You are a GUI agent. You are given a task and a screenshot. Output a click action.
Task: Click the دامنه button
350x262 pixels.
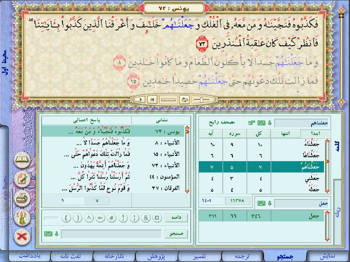pyautogui.click(x=176, y=218)
